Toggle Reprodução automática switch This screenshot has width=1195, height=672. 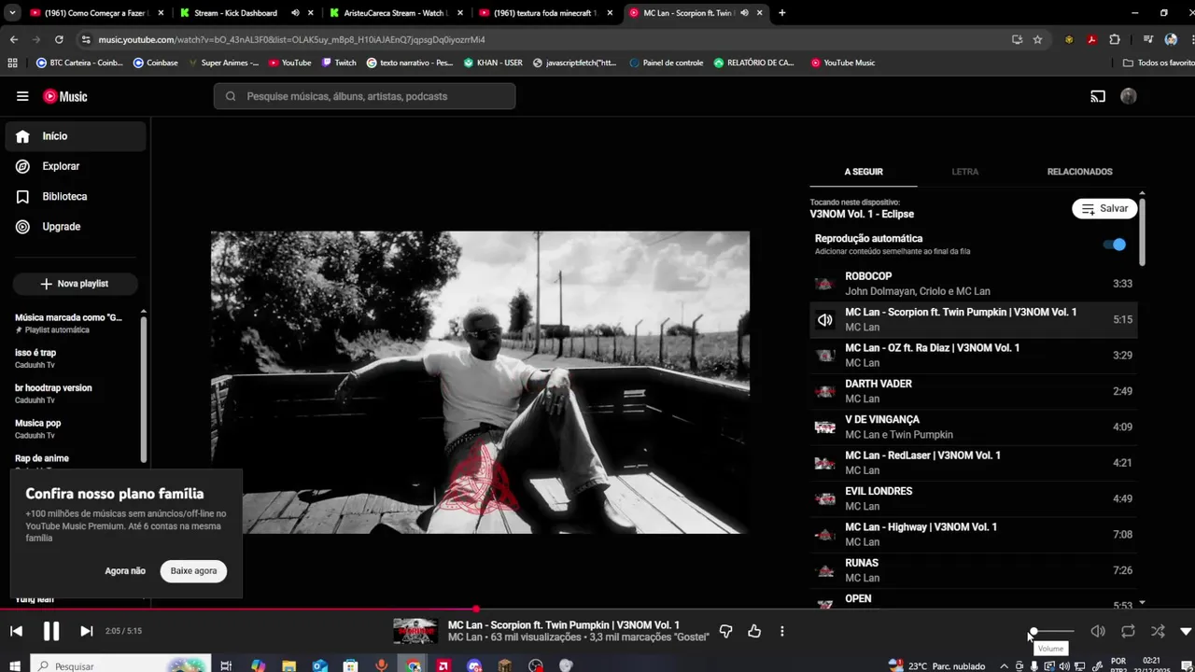click(1115, 245)
